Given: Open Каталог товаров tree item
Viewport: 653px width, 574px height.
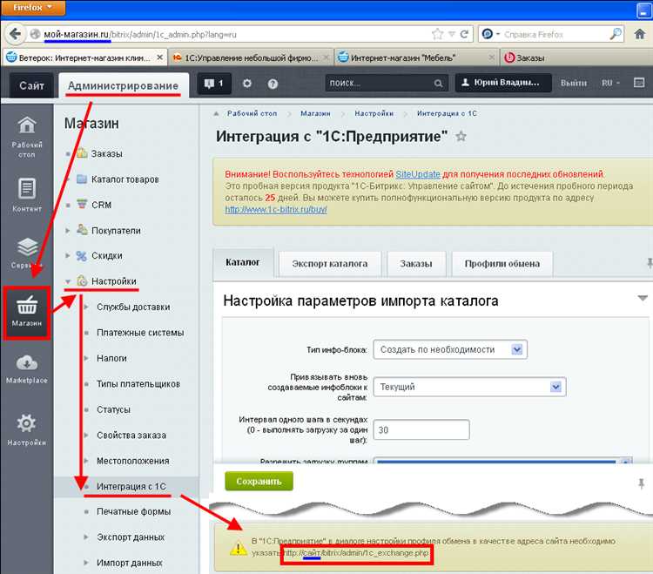Looking at the screenshot, I should tap(125, 179).
